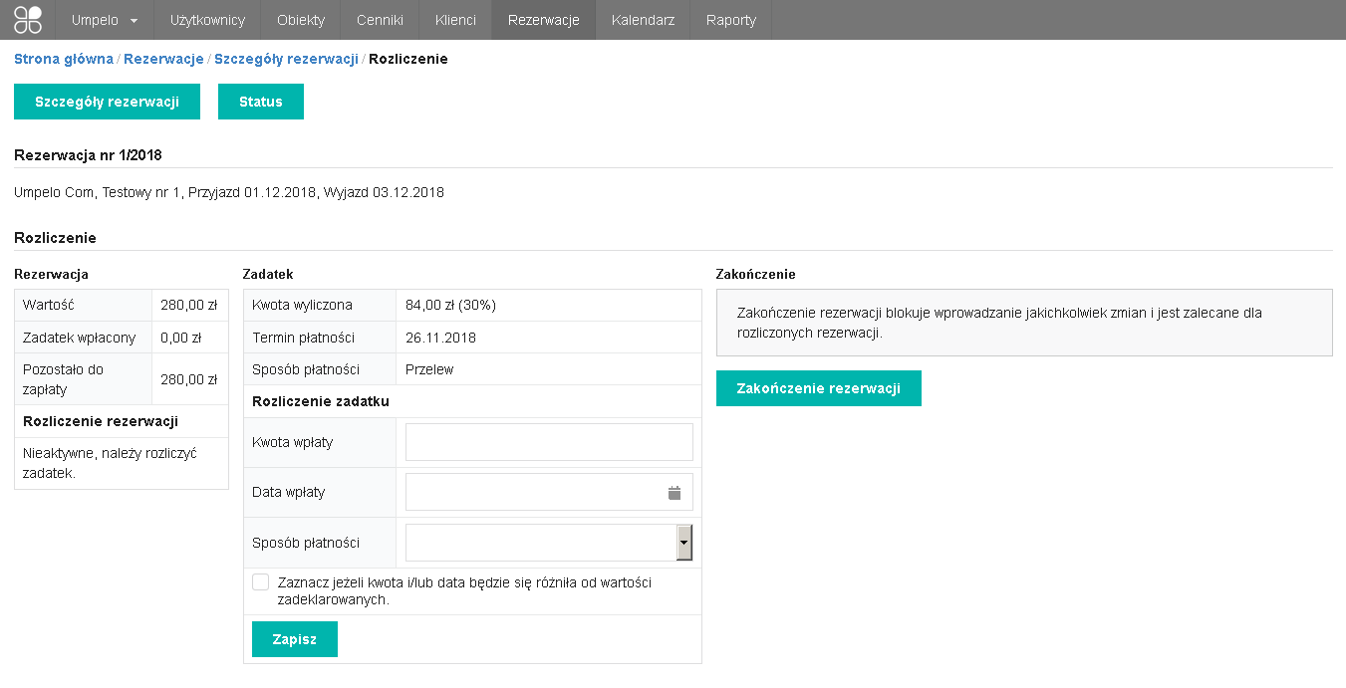The image size is (1346, 688).
Task: Open the Sposób płatności dropdown arrow
Action: [683, 543]
